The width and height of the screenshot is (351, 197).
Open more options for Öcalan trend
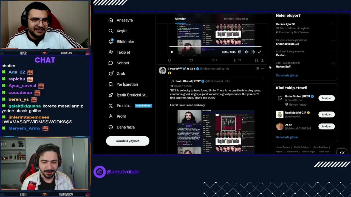point(333,52)
